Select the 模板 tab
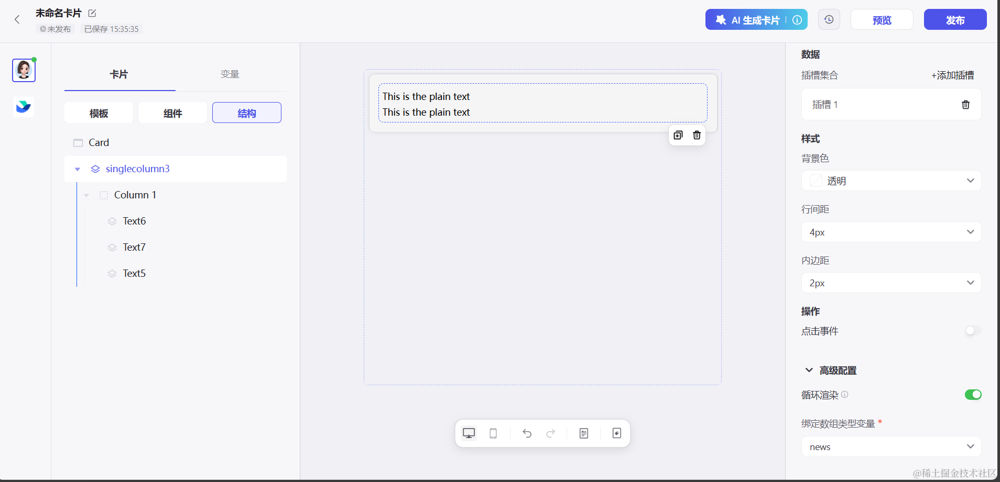The width and height of the screenshot is (1000, 482). (99, 113)
